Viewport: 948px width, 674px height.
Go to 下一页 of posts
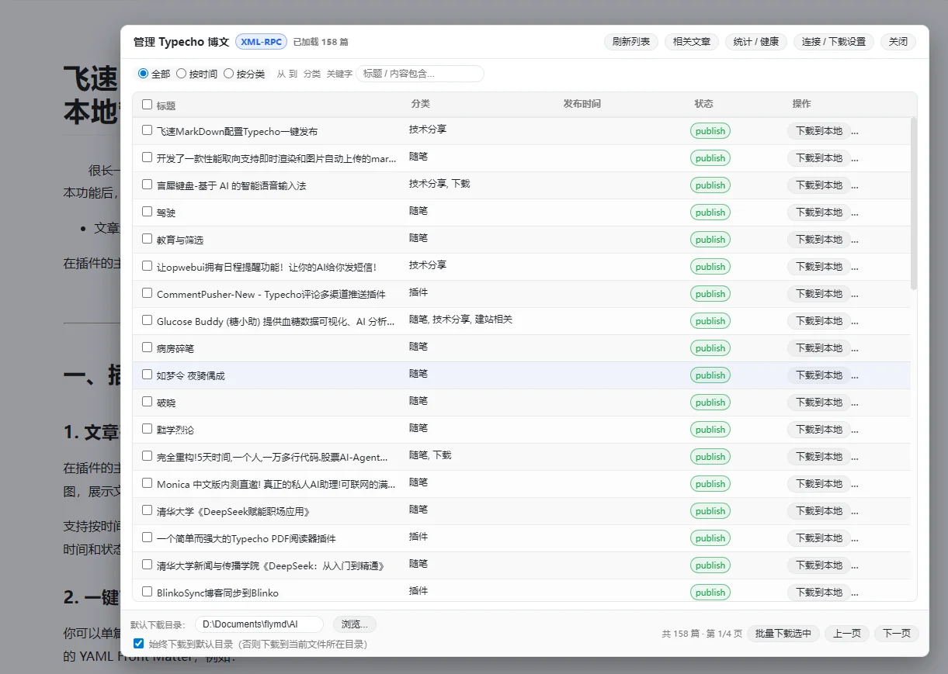click(896, 634)
